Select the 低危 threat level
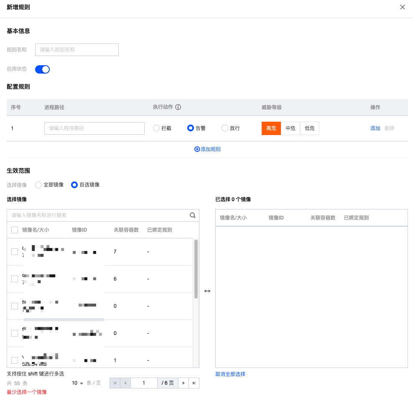This screenshot has height=401, width=413. point(310,128)
